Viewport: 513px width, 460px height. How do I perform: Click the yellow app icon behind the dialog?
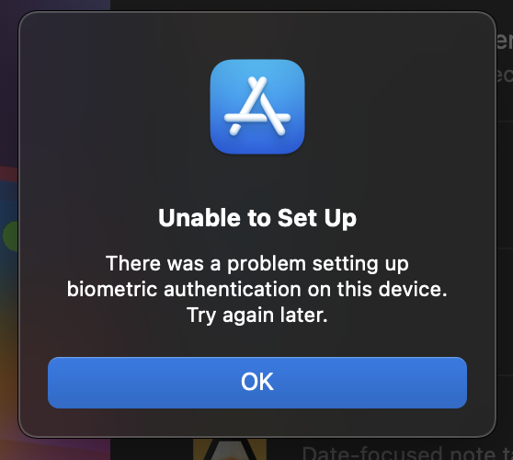[230, 449]
